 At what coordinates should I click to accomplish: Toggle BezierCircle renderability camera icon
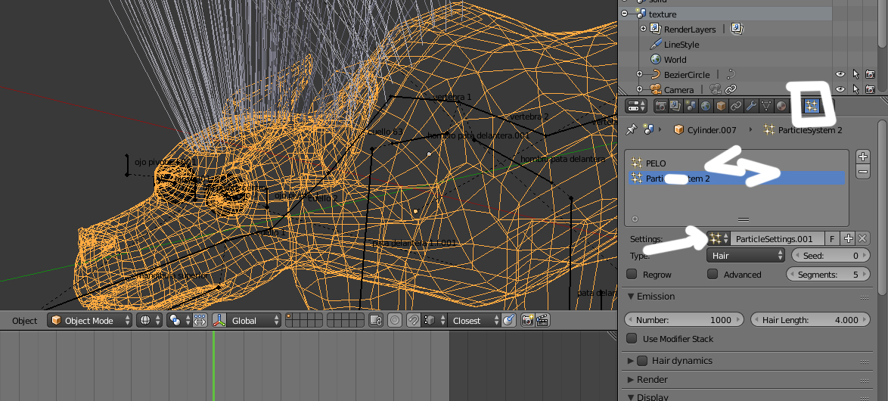tap(871, 74)
